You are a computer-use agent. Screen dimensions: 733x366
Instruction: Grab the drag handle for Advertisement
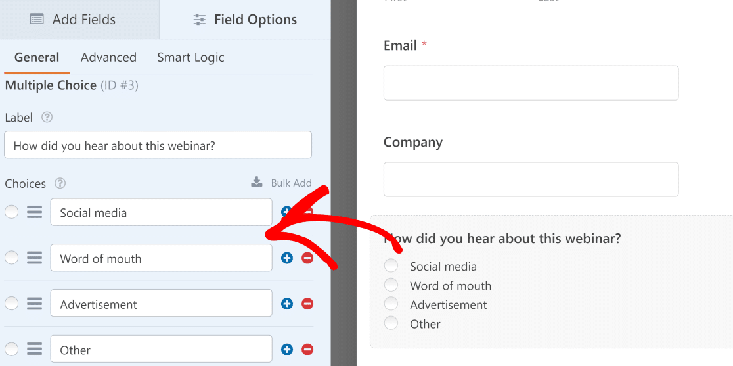[x=34, y=304]
